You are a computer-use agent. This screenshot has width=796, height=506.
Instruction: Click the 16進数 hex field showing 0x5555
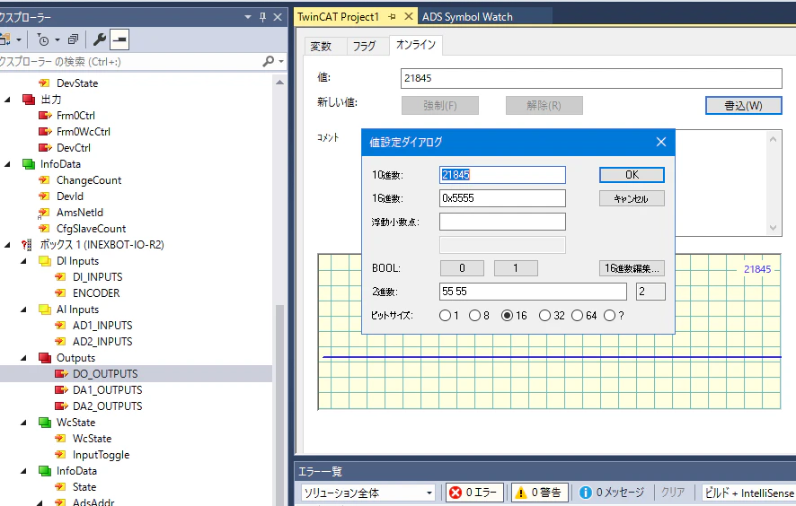(x=502, y=198)
